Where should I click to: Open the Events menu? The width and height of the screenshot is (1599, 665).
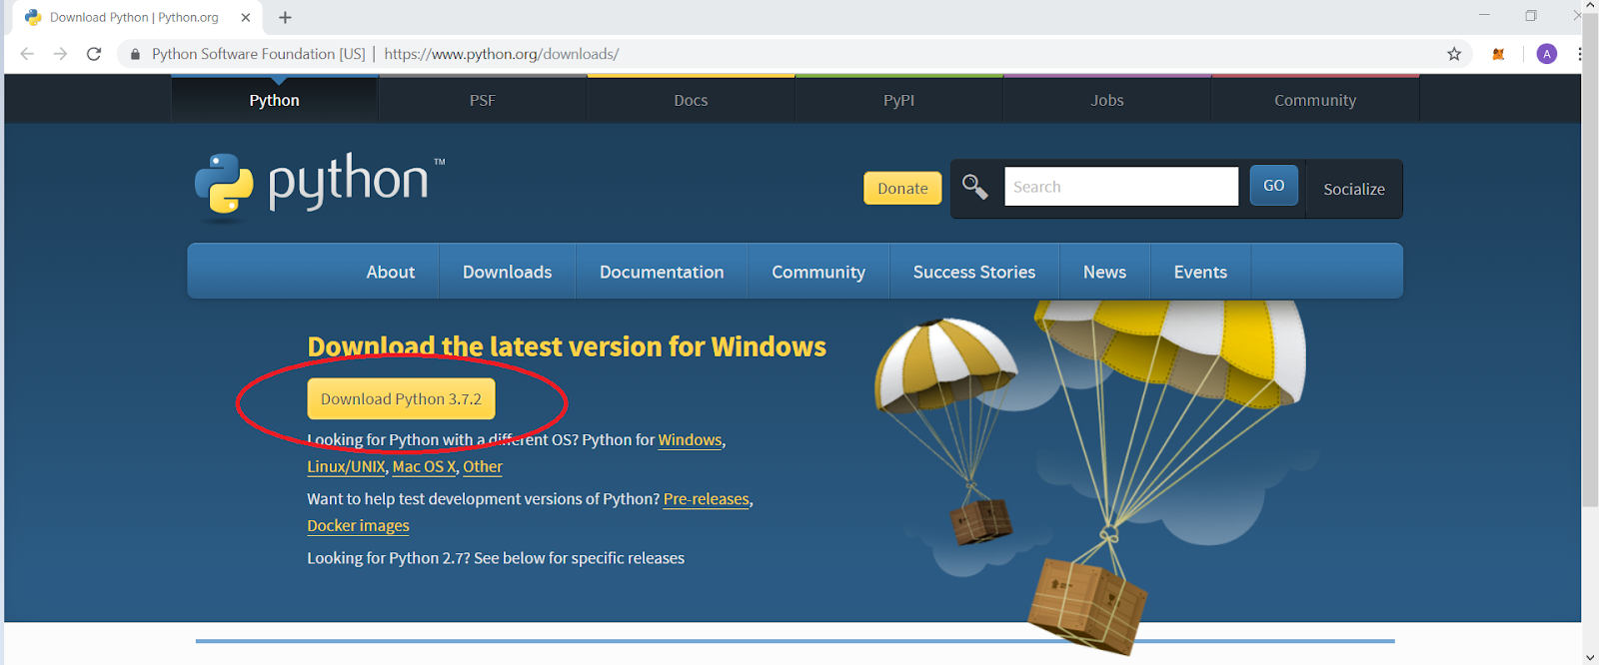coord(1200,272)
